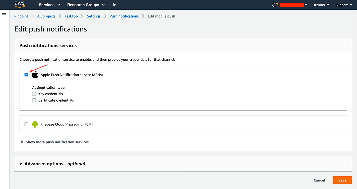
Task: Click the Cancel button
Action: pyautogui.click(x=319, y=180)
